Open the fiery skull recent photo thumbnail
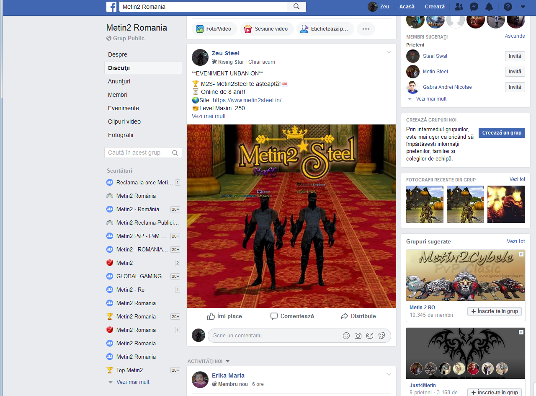This screenshot has width=536, height=396. [506, 204]
